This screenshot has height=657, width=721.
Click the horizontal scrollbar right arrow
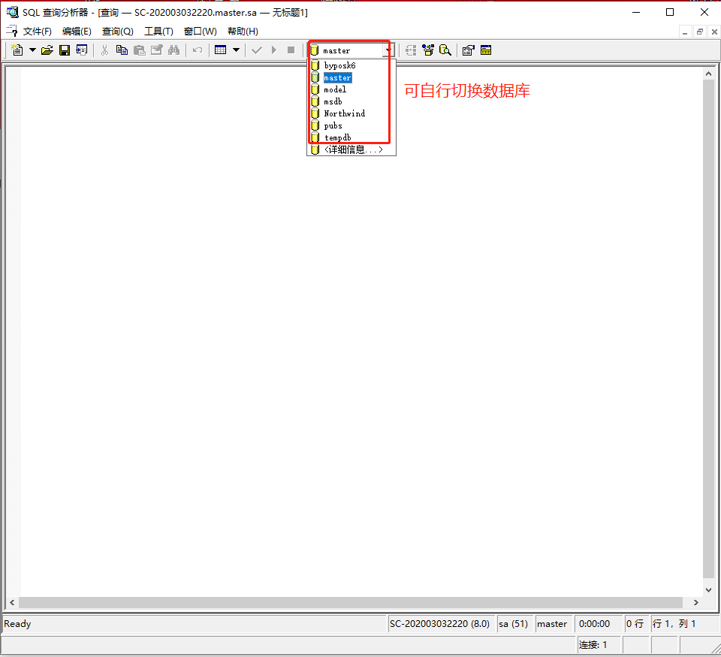pyautogui.click(x=697, y=602)
